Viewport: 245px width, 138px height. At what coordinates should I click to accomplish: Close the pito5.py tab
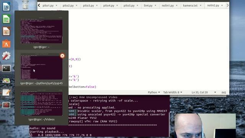tap(137, 5)
